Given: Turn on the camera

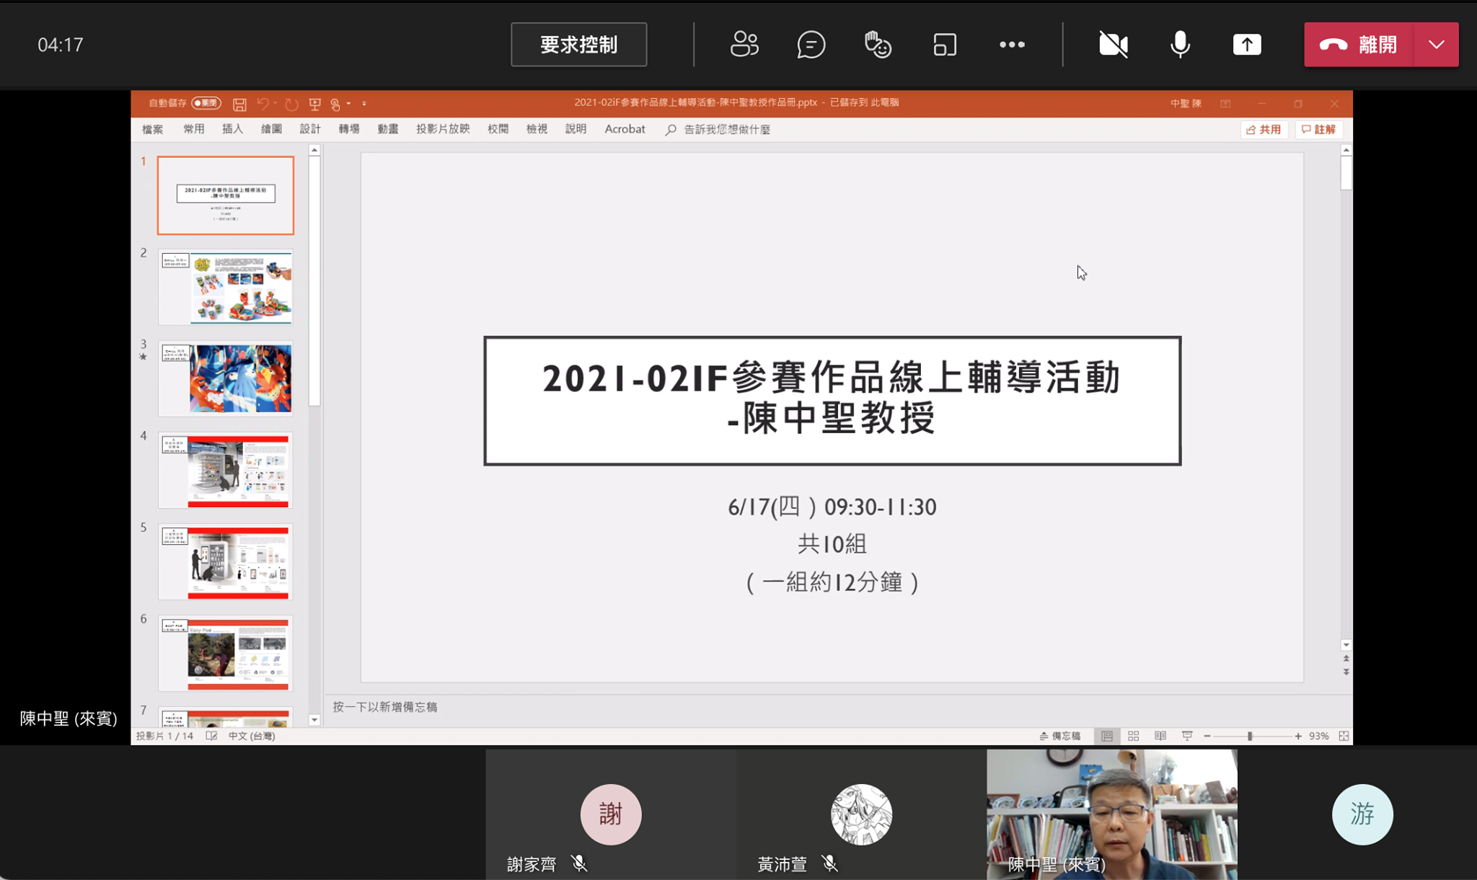Looking at the screenshot, I should [1114, 45].
